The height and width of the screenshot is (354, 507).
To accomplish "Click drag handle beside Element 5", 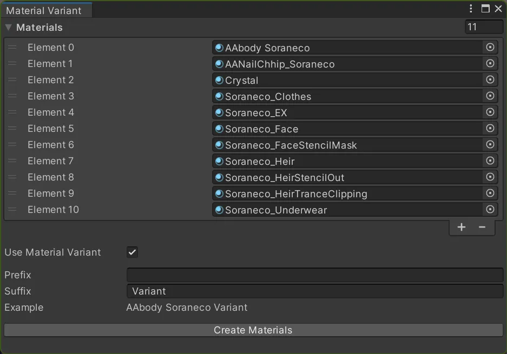I will 12,129.
